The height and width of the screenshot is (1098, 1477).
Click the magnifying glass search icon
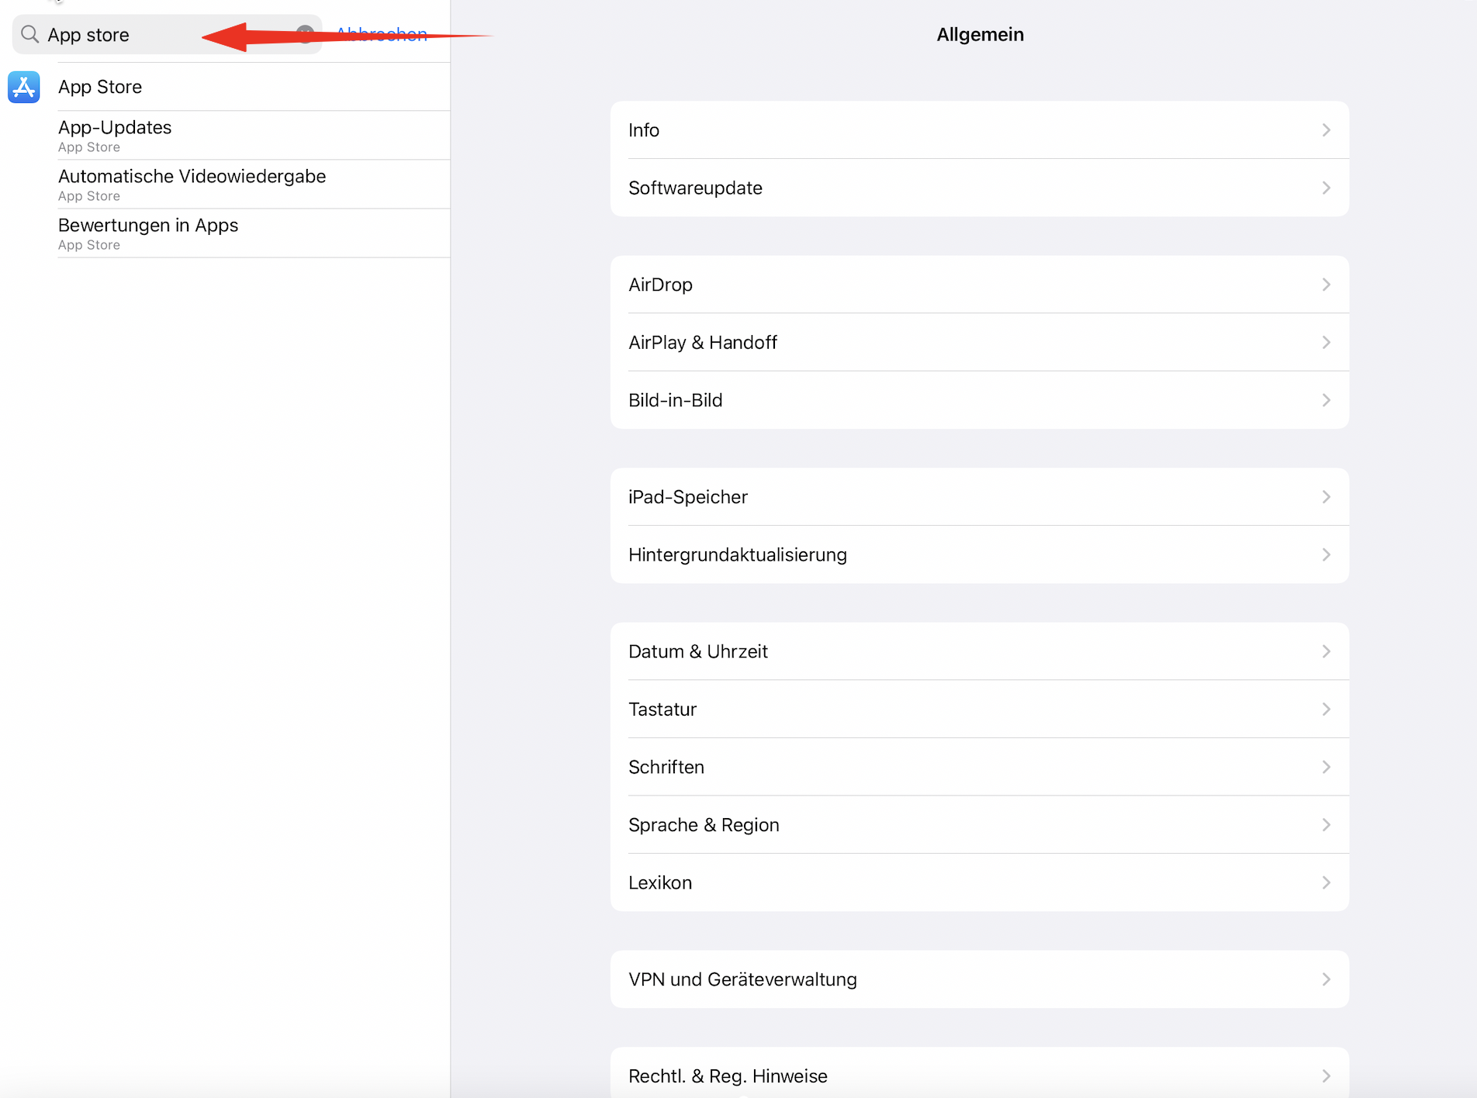(x=29, y=34)
